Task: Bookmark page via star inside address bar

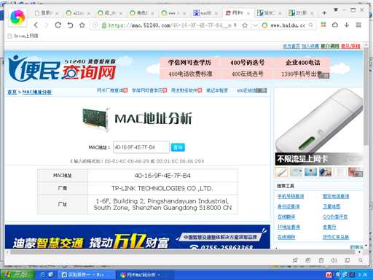Action: [x=245, y=25]
